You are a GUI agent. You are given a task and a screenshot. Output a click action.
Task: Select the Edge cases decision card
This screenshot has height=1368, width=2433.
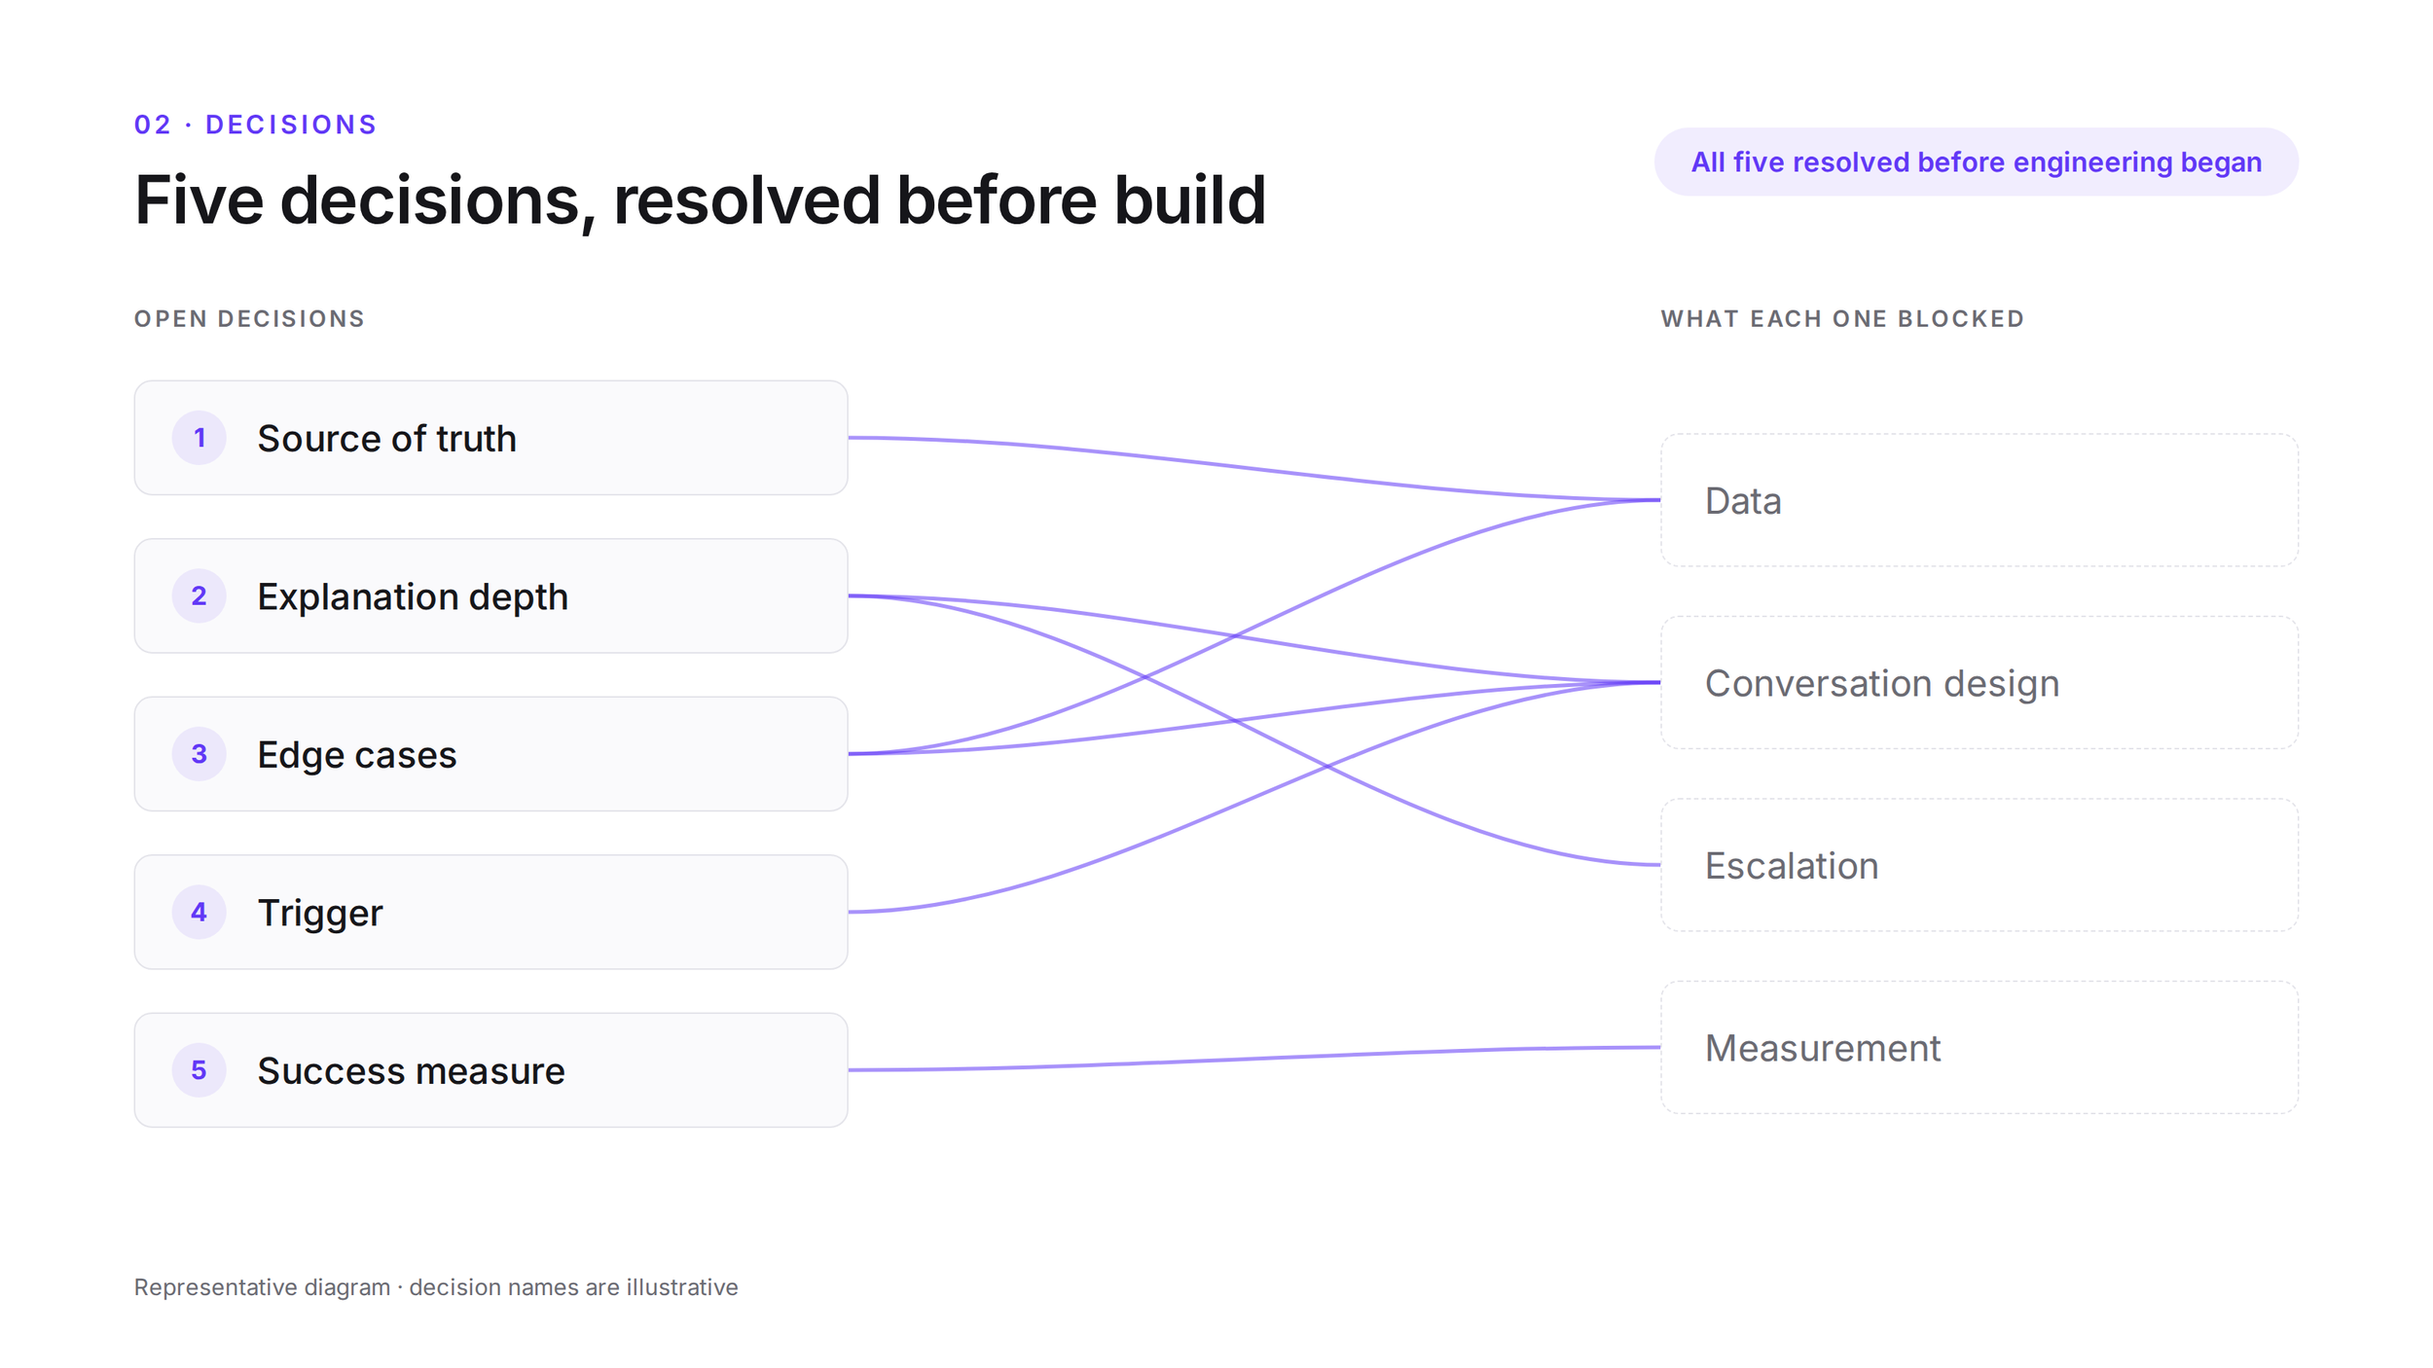pos(490,754)
